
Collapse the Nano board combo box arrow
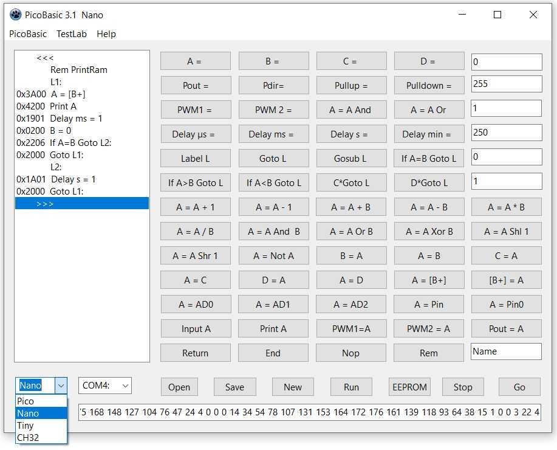pyautogui.click(x=61, y=386)
